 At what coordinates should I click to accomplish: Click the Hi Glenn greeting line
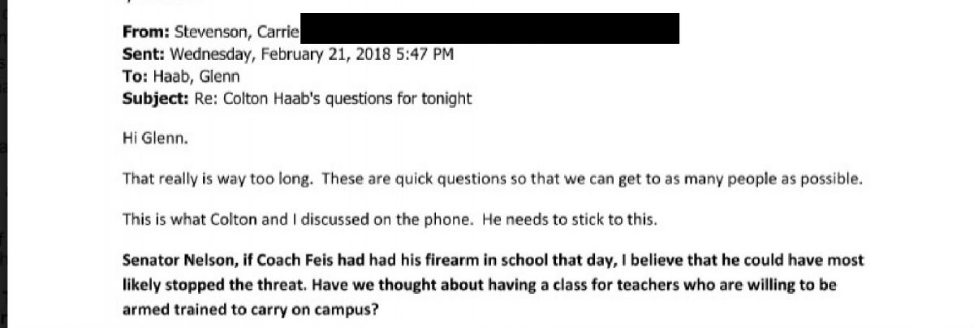coord(148,138)
